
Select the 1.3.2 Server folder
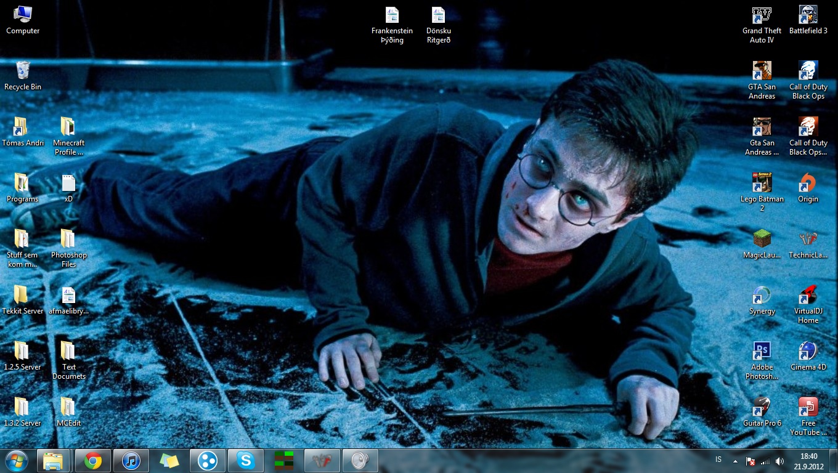point(23,413)
